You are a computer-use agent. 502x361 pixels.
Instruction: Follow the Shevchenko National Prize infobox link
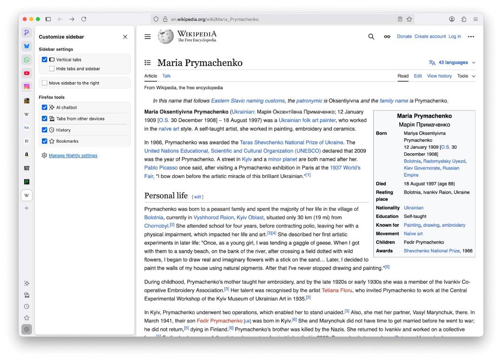pos(431,251)
